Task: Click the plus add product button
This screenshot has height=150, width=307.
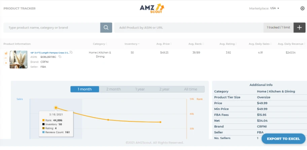Action: 299,28
